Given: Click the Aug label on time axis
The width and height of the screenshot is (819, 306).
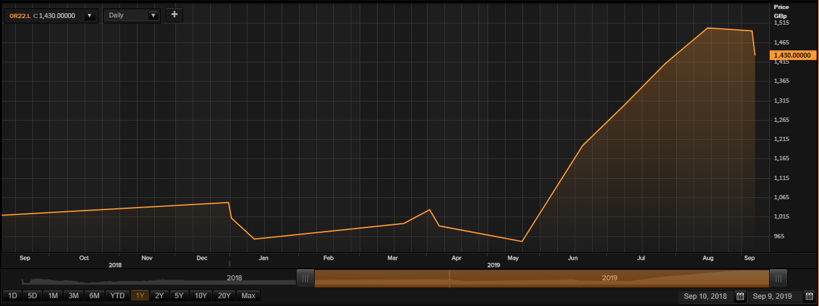Looking at the screenshot, I should [708, 258].
